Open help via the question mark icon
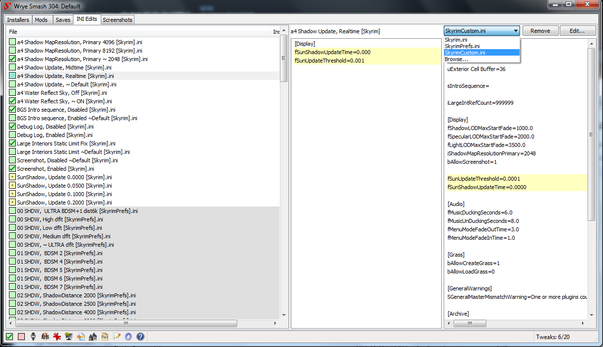Viewport: 603px width, 347px height. [x=140, y=337]
